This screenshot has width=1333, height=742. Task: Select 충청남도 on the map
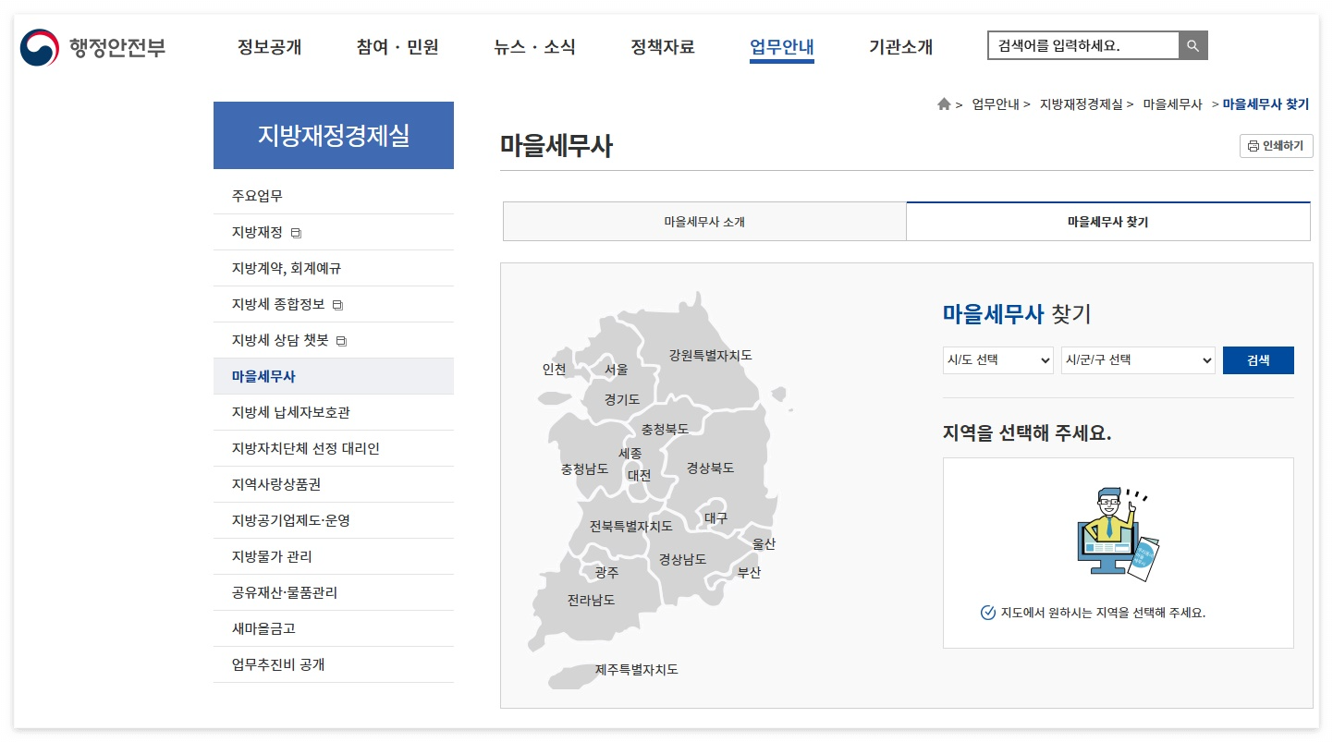[x=584, y=469]
